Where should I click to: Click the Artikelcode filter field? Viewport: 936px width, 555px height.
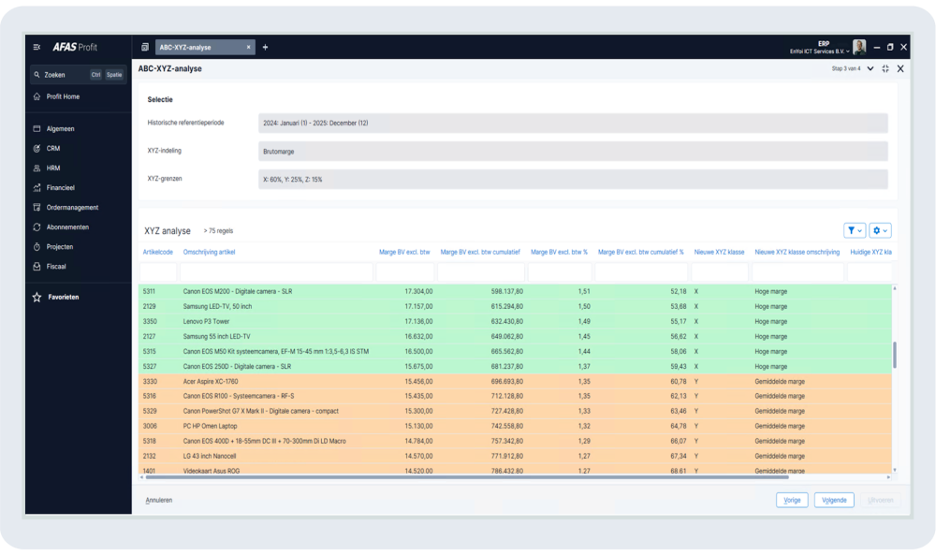click(158, 272)
